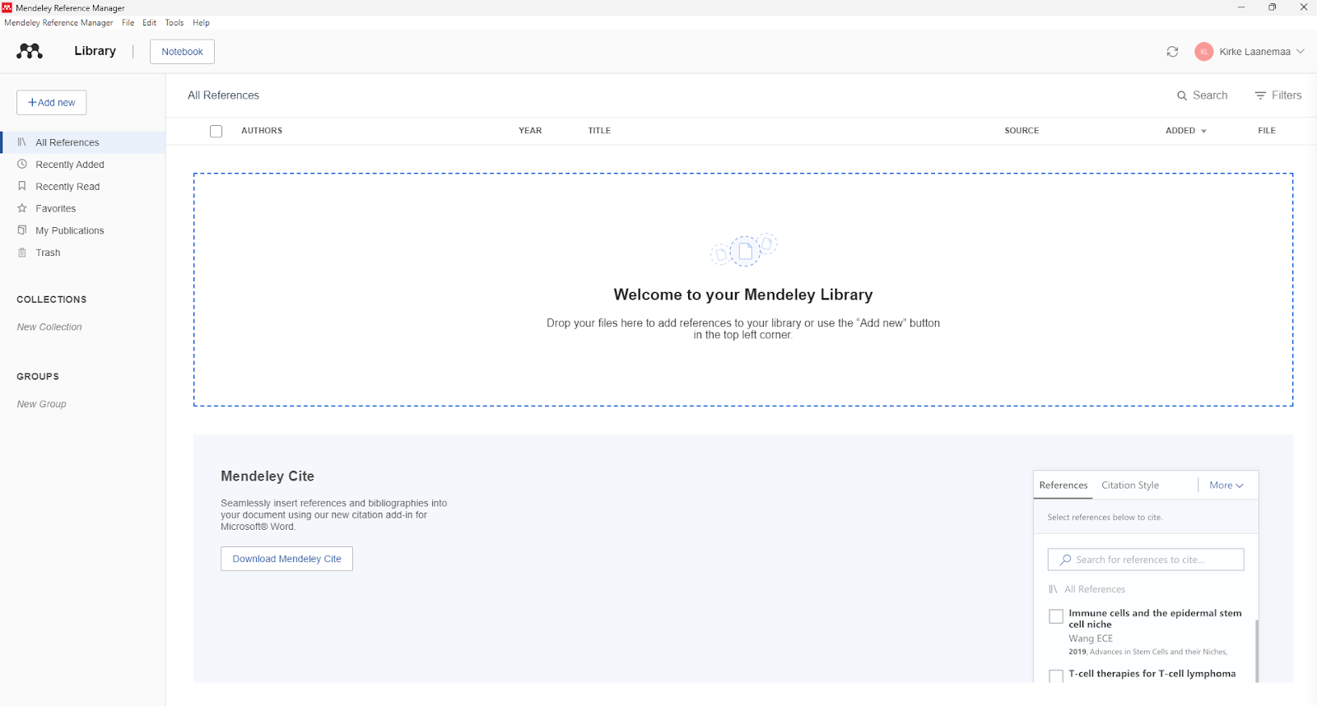The width and height of the screenshot is (1317, 706).
Task: Click the Trash bin icon
Action: click(x=22, y=253)
